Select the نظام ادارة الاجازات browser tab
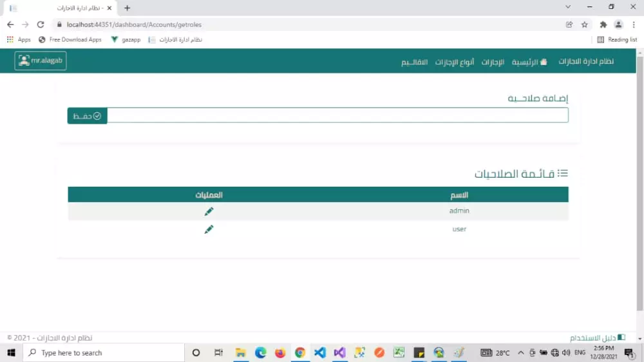Screen dimensions: 644x362 tap(61, 8)
